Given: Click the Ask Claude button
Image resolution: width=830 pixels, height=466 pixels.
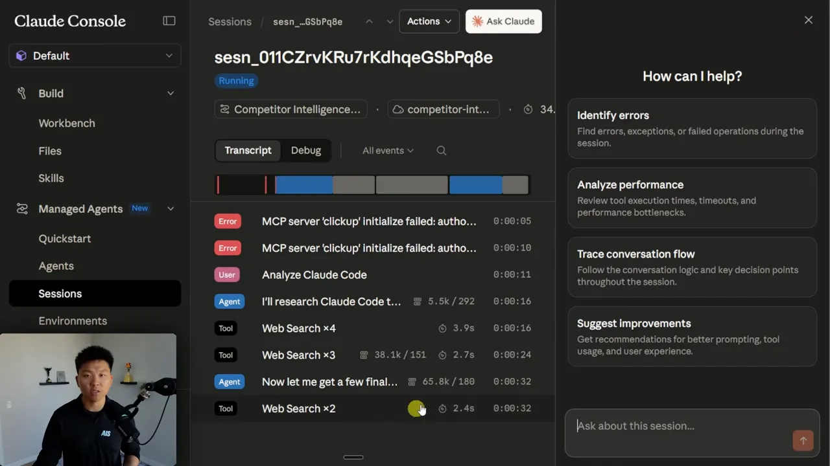Looking at the screenshot, I should (x=504, y=21).
